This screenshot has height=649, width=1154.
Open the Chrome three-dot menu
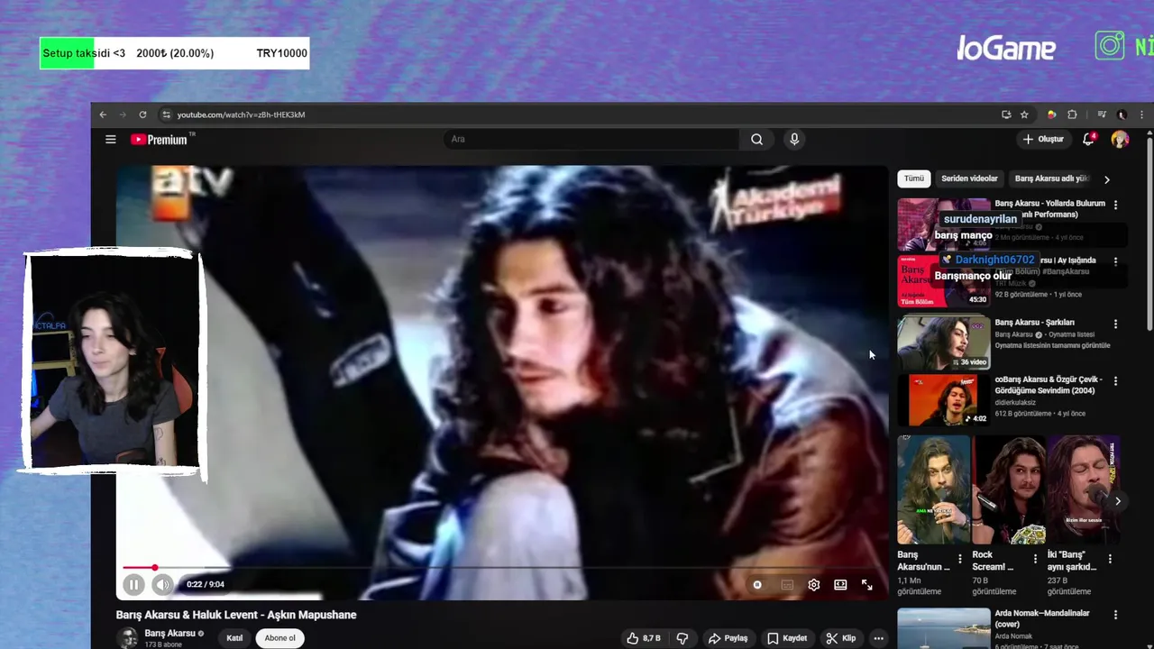1142,114
